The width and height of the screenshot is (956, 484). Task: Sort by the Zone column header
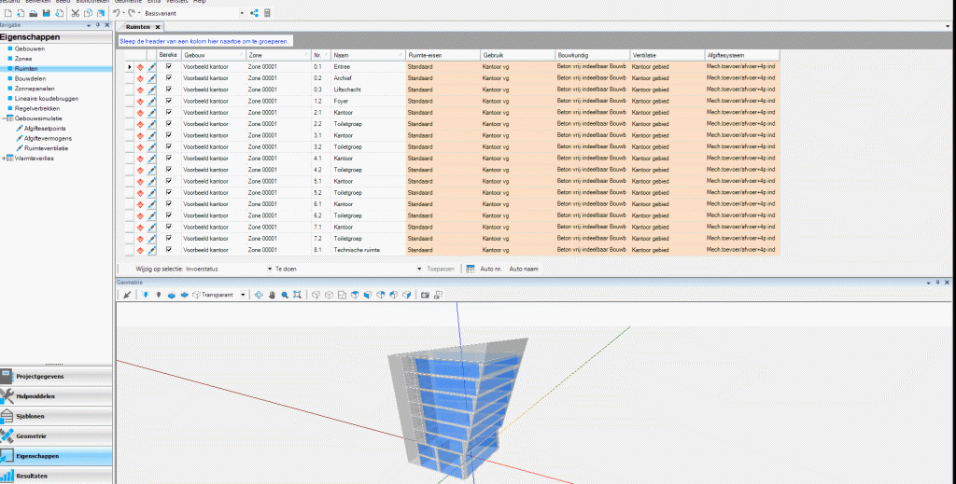278,55
